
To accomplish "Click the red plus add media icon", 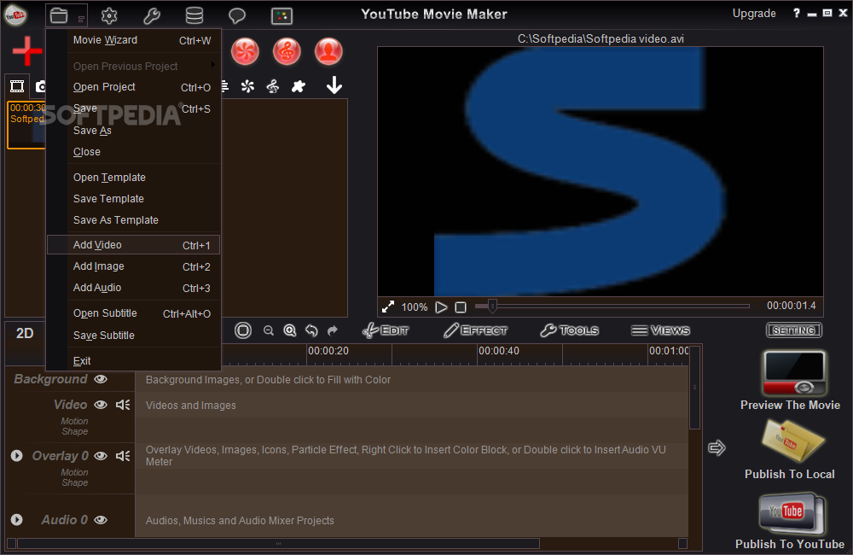I will [26, 51].
